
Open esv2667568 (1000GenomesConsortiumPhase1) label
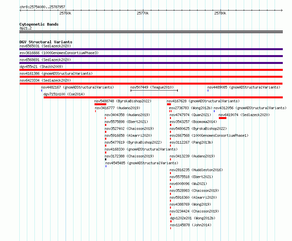[209, 135]
